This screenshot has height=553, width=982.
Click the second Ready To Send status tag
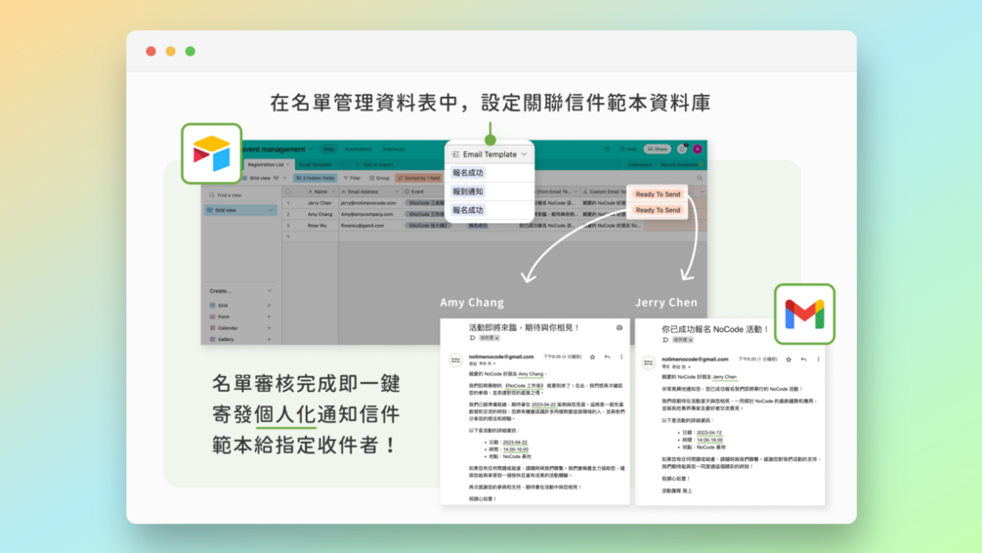[658, 210]
